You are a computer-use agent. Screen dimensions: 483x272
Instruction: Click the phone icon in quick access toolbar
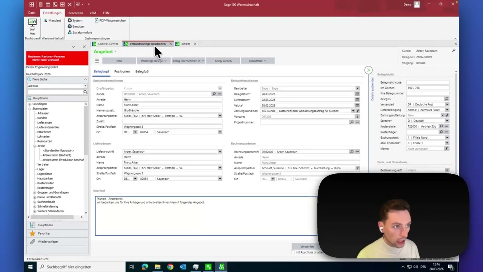[55, 4]
